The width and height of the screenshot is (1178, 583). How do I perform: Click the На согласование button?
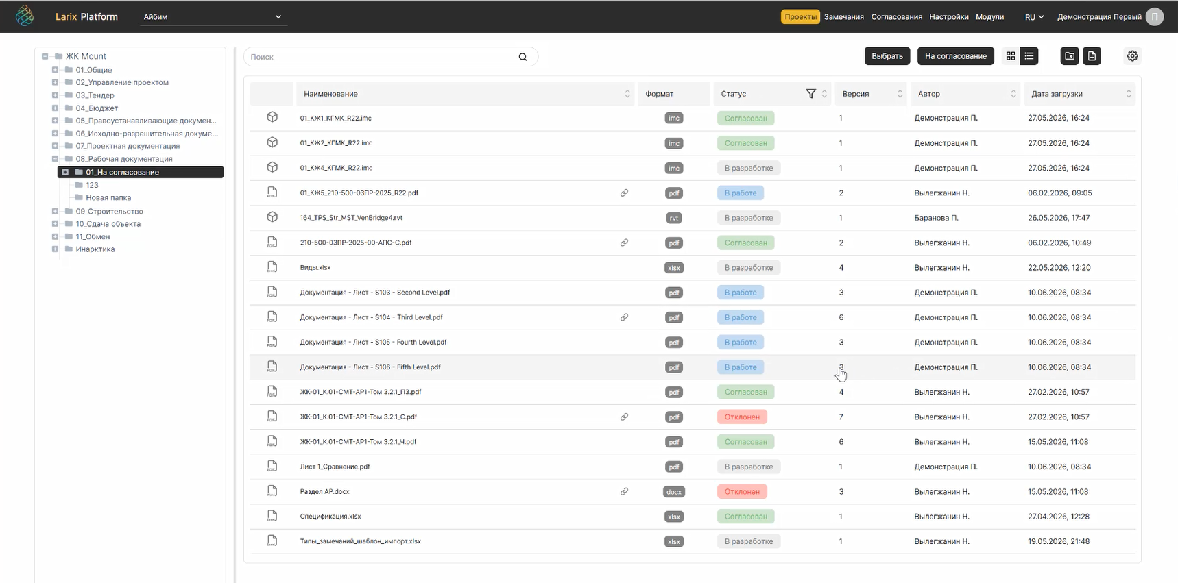coord(956,56)
